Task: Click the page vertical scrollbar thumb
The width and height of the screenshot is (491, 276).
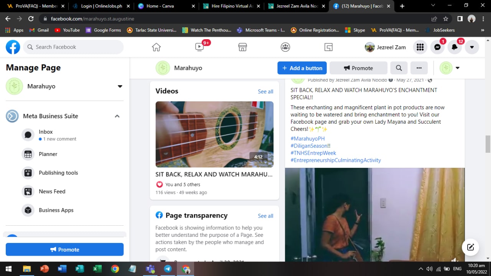Action: click(488, 144)
